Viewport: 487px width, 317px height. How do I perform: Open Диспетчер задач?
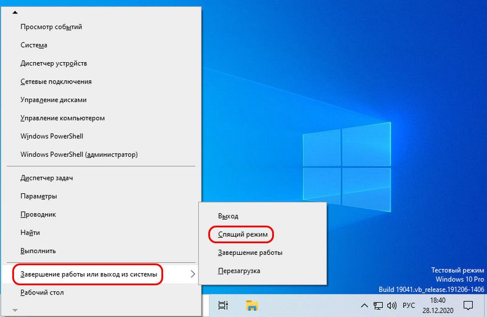pos(101,178)
